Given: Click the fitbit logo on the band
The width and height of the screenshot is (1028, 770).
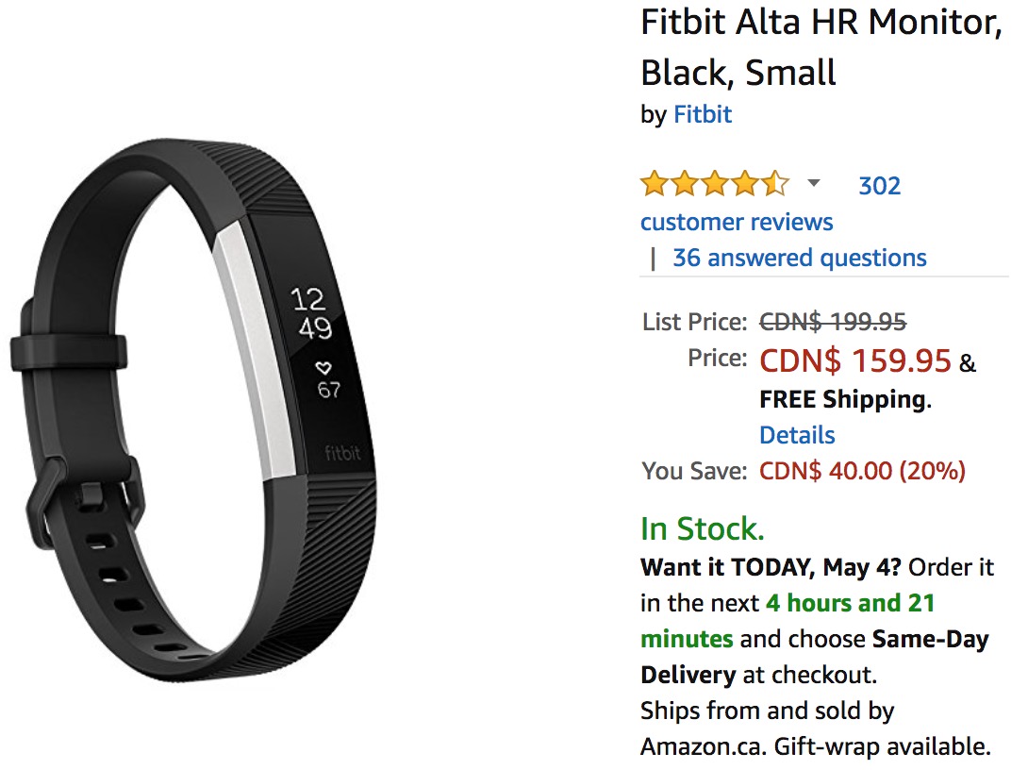Looking at the screenshot, I should [342, 453].
